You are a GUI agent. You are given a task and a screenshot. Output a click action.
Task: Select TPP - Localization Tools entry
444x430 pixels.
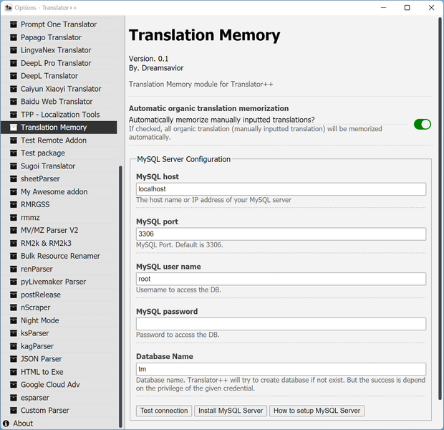[x=60, y=115]
